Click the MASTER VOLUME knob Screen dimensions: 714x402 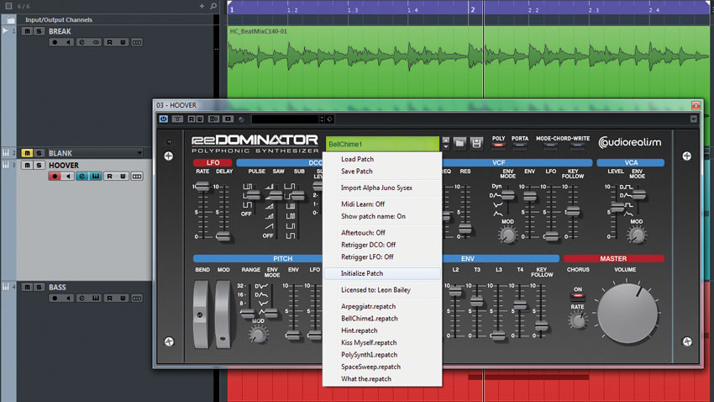pos(627,313)
